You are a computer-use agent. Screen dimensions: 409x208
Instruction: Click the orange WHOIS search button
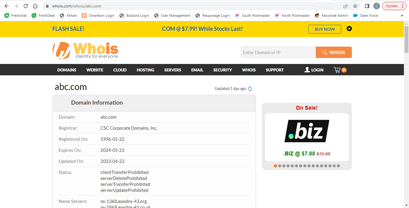point(334,52)
